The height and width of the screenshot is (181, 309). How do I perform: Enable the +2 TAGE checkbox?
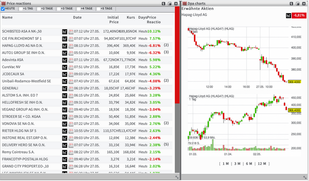[39, 9]
